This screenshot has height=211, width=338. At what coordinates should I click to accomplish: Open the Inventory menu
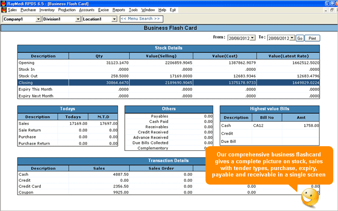47,9
